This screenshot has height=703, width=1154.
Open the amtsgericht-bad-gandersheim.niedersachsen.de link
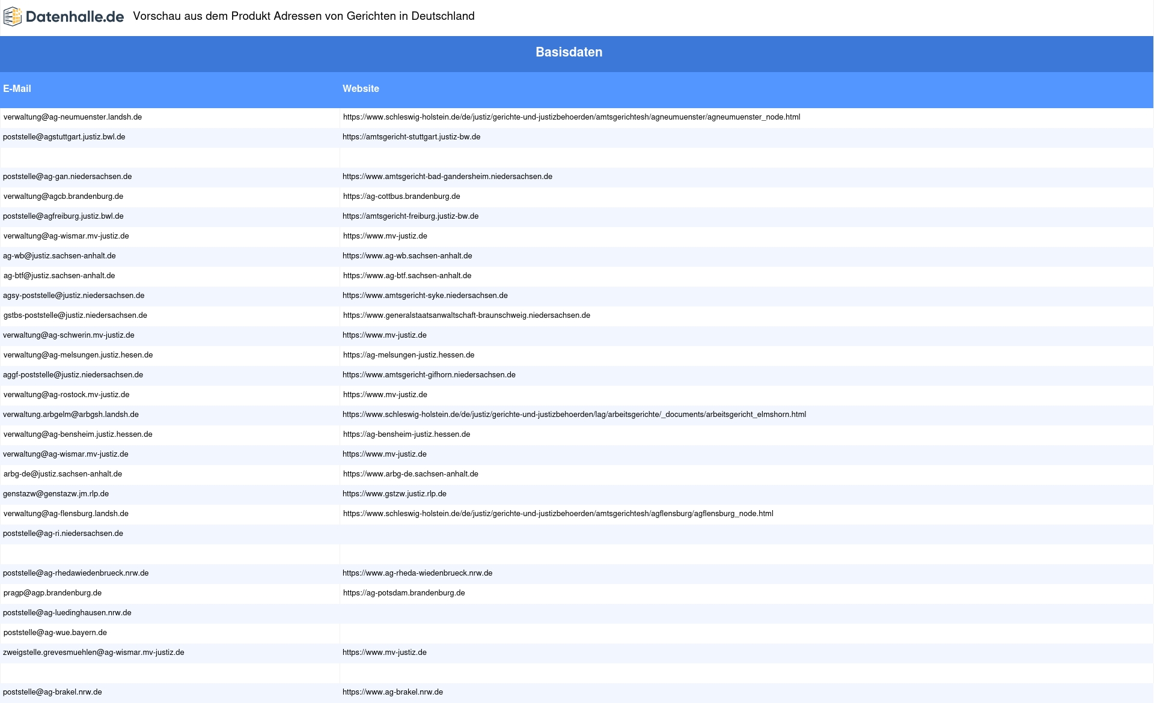point(447,177)
